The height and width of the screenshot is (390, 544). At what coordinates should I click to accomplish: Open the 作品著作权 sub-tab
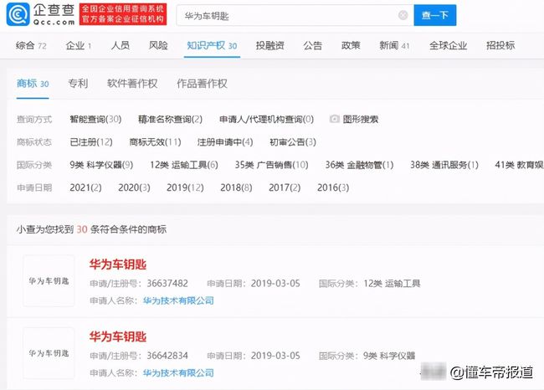(202, 84)
